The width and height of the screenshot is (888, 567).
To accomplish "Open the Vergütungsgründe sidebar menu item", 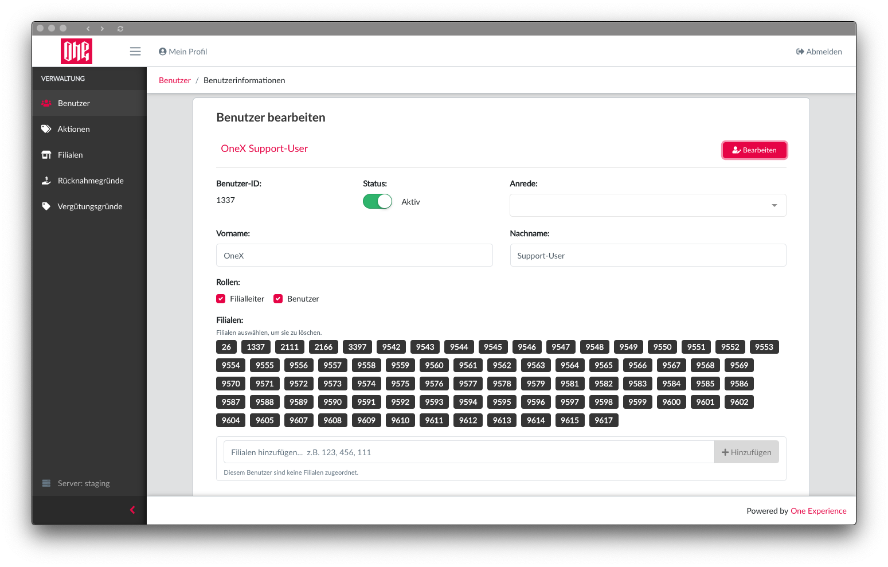I will click(89, 206).
